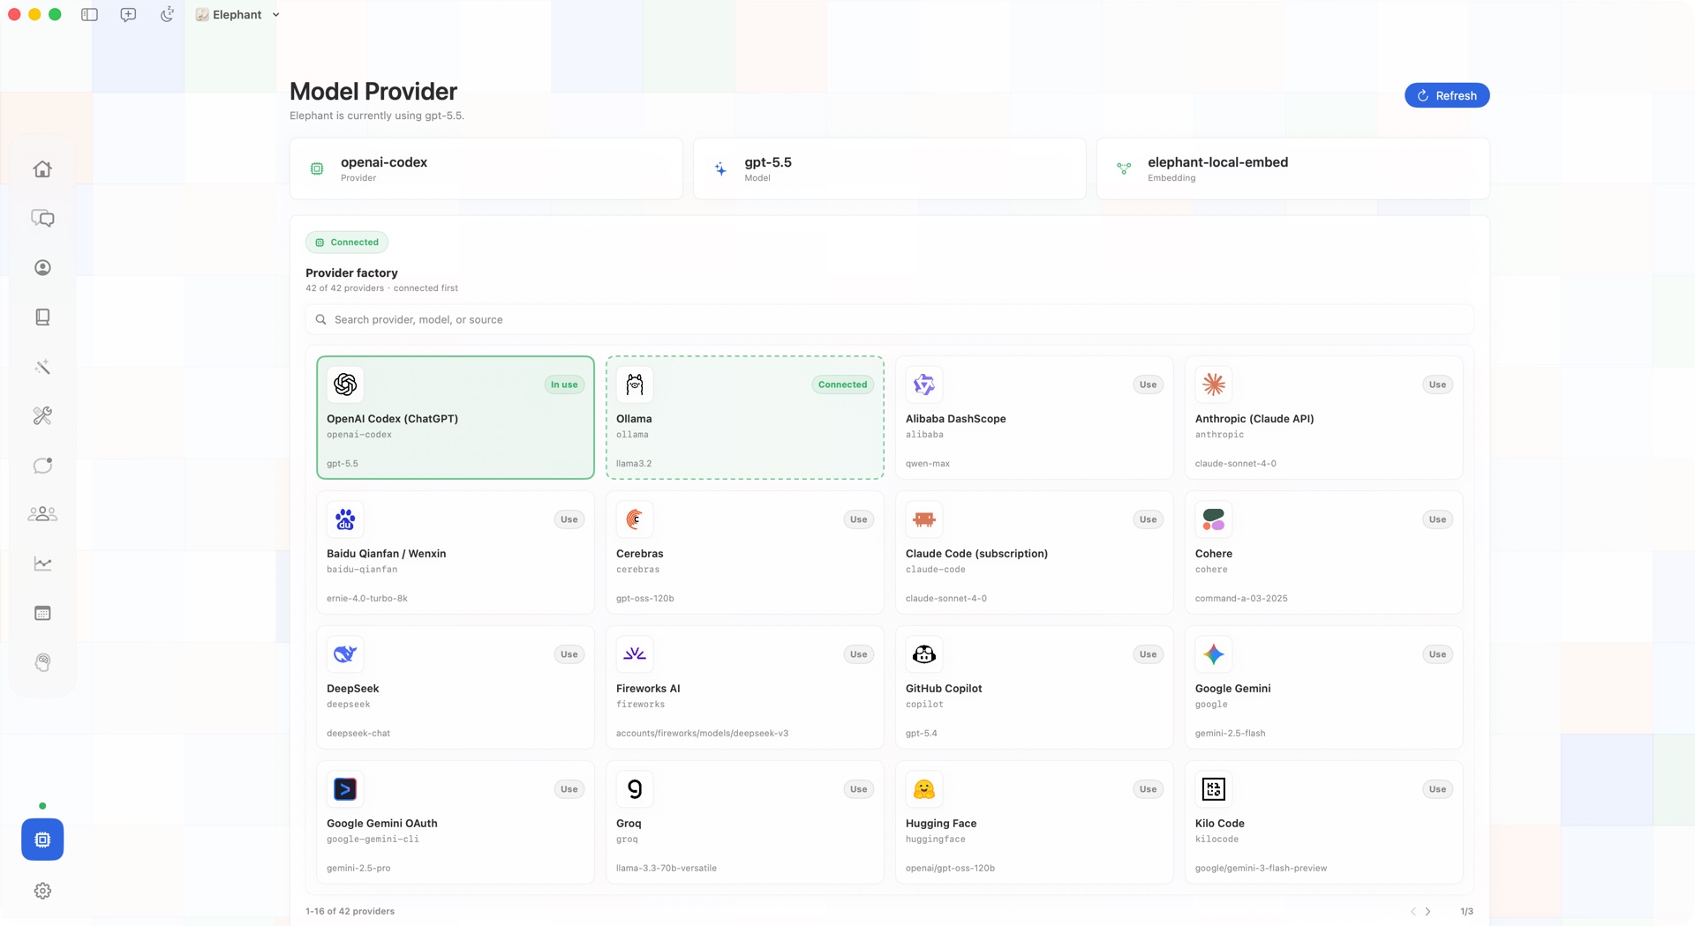Open the chat conversations sidebar icon
The image size is (1695, 926).
tap(42, 219)
